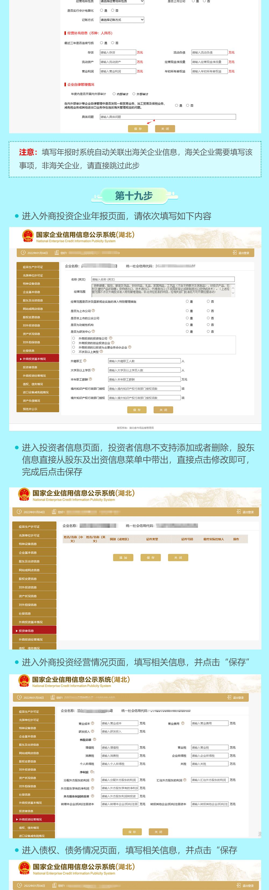Screen dimensions: 269x890
Task: Click 关闭 button below 具体问题 field
Action: pyautogui.click(x=165, y=128)
